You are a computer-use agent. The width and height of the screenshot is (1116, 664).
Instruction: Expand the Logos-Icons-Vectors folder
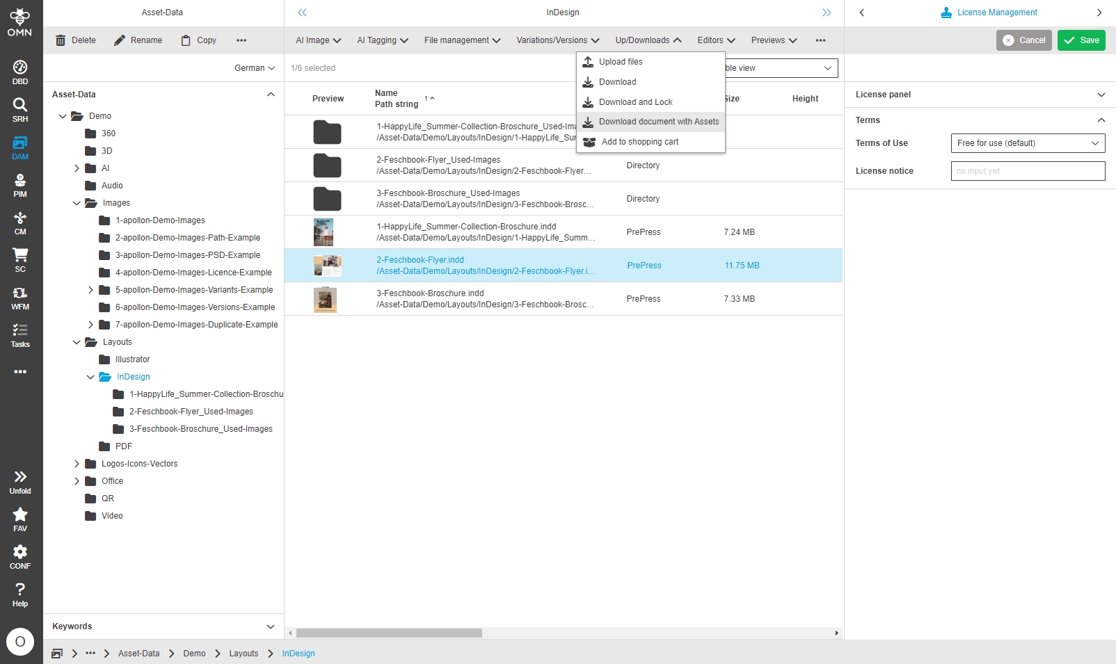coord(77,464)
